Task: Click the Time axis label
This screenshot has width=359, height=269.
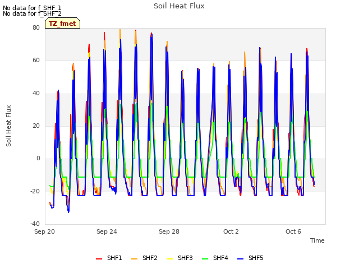Action: [x=317, y=240]
